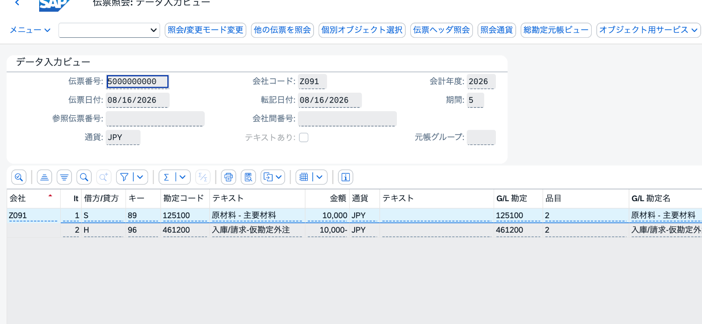Click the 会社間番号 input field

click(347, 119)
